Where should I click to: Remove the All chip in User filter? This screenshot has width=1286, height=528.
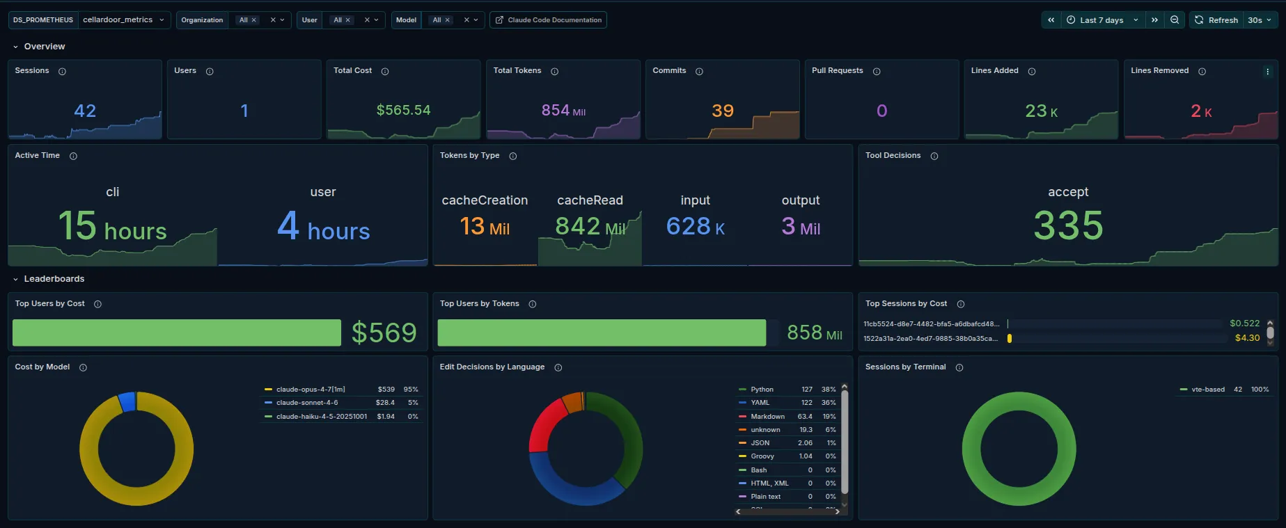coord(348,20)
